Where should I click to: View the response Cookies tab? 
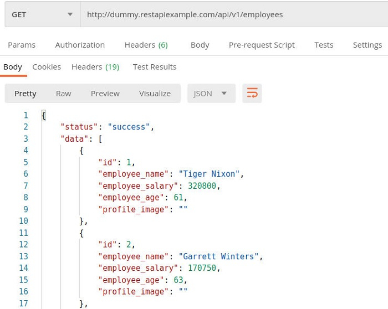[47, 67]
